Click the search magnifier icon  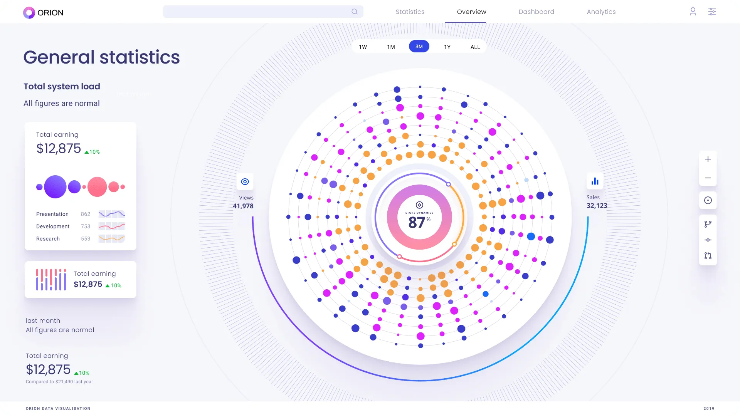pos(355,12)
